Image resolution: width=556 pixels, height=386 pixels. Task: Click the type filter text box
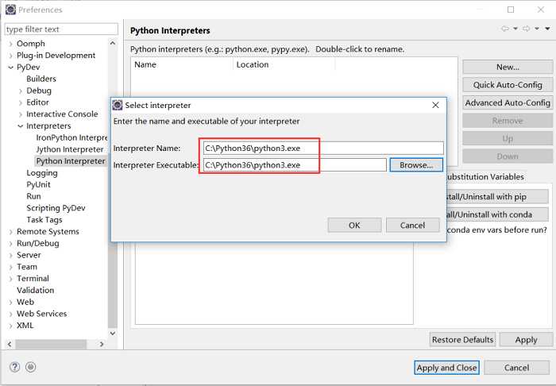coord(61,29)
